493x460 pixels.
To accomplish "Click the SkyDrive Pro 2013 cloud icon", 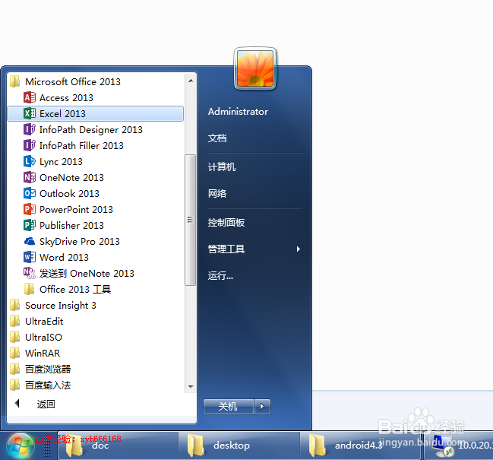I will point(30,241).
